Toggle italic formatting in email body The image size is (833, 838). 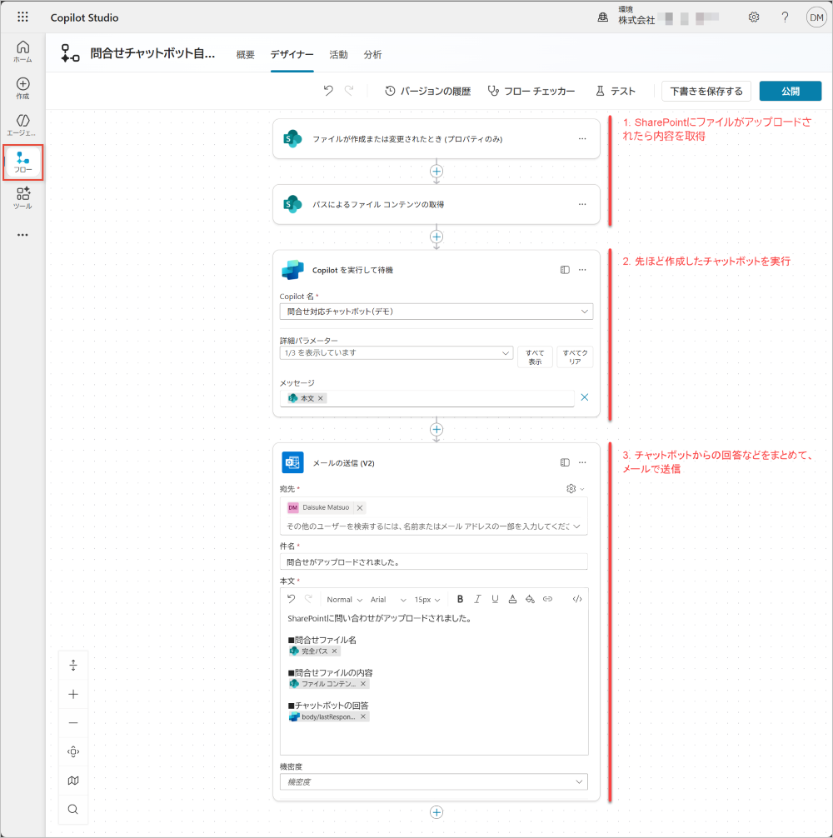[477, 599]
